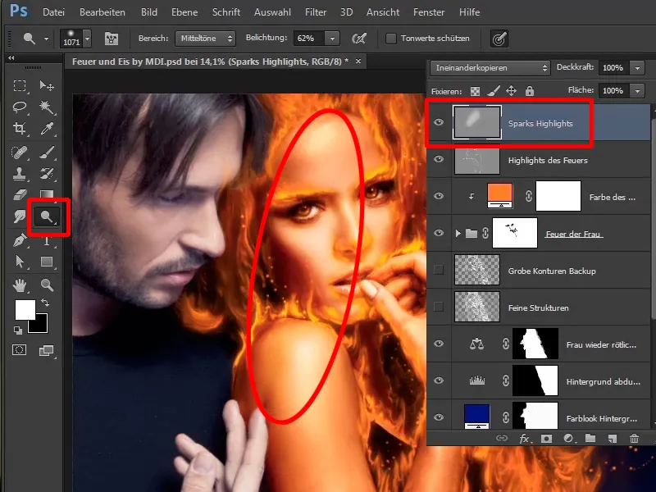Toggle pressure-for-size tablet icon

(x=499, y=39)
